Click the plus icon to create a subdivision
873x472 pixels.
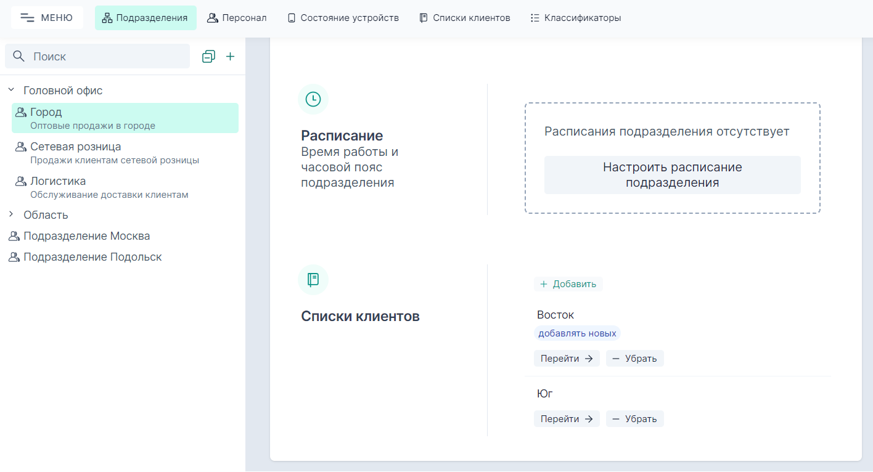(x=231, y=56)
